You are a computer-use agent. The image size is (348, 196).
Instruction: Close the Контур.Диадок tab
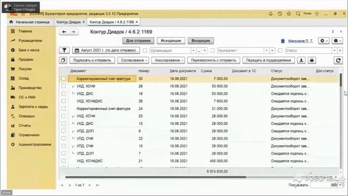coord(84,22)
